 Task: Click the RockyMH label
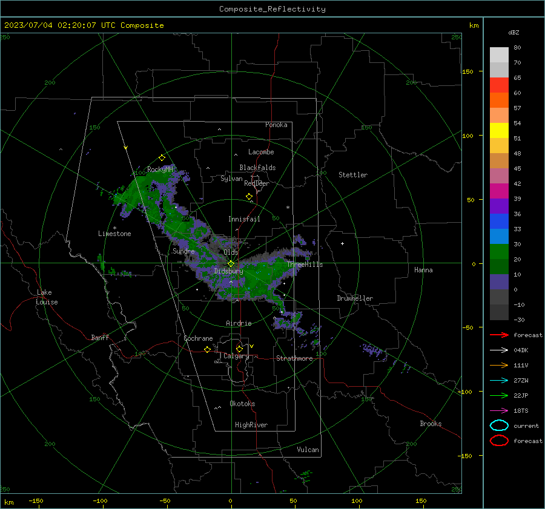[160, 169]
